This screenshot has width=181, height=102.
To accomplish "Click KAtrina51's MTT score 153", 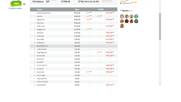I will click(89, 72).
